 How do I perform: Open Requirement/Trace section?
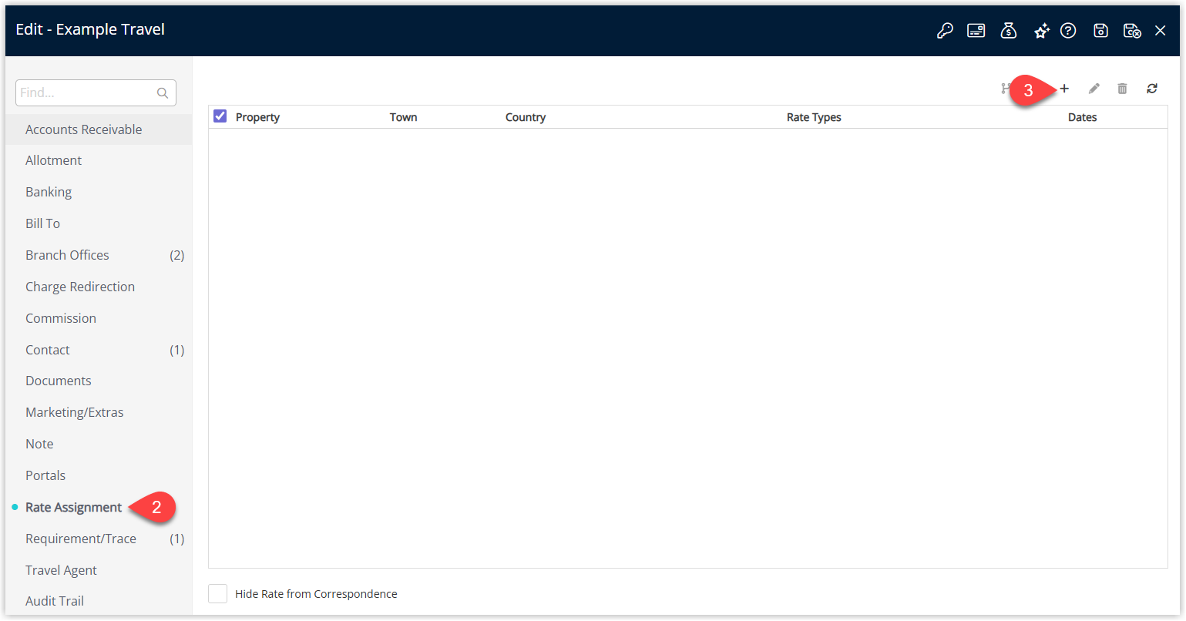click(x=99, y=539)
